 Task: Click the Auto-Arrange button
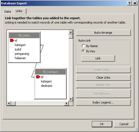point(103,33)
